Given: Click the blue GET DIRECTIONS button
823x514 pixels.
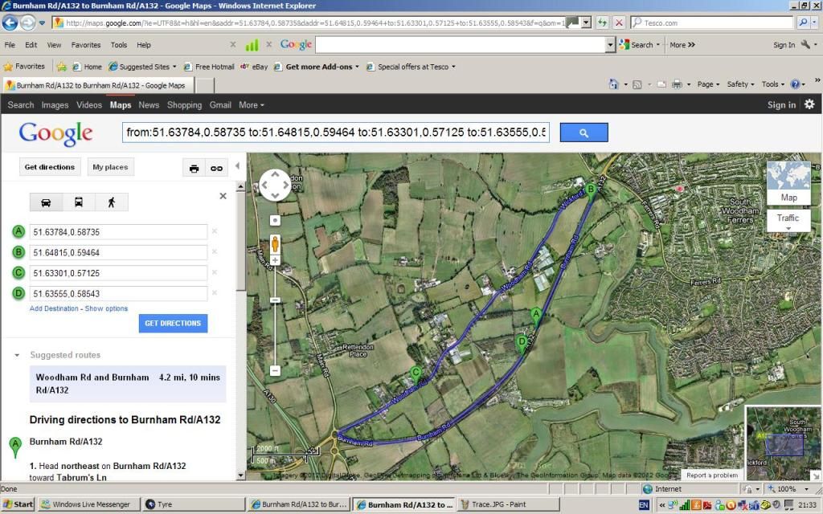Looking at the screenshot, I should pyautogui.click(x=174, y=323).
